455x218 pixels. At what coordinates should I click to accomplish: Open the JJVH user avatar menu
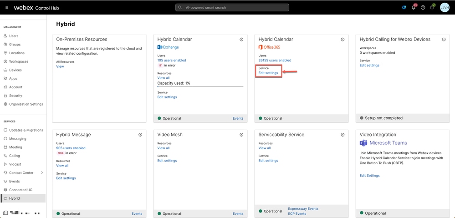pyautogui.click(x=445, y=8)
